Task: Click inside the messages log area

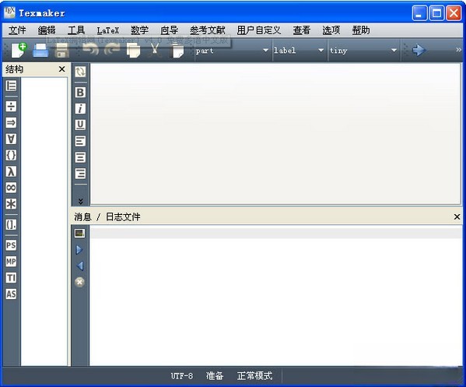Action: click(x=276, y=296)
